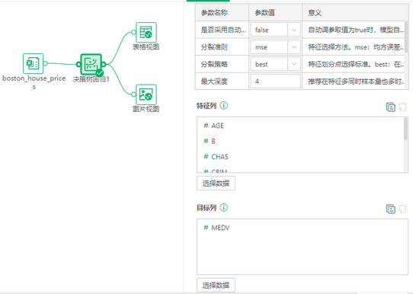Copy the 目标列 column list
Image resolution: width=413 pixels, height=294 pixels.
(x=391, y=209)
